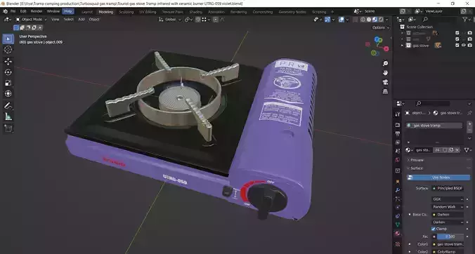Click the pin icon in properties header

[469, 113]
